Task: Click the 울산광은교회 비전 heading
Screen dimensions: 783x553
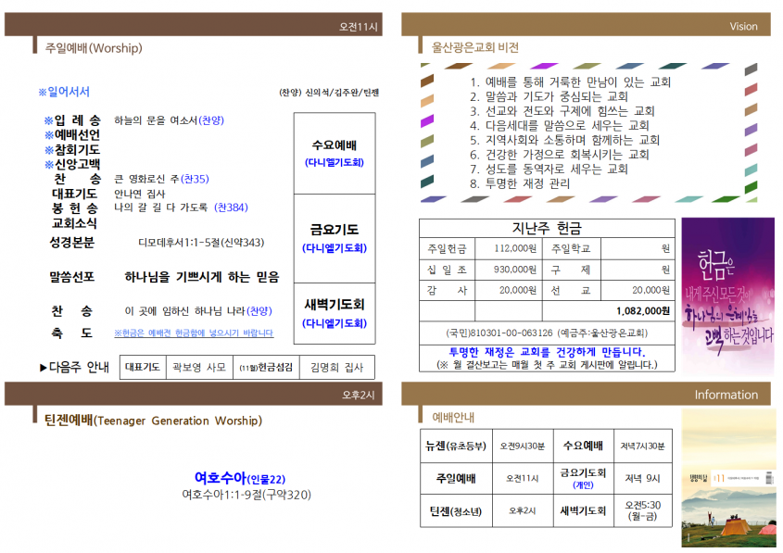Action: tap(474, 47)
